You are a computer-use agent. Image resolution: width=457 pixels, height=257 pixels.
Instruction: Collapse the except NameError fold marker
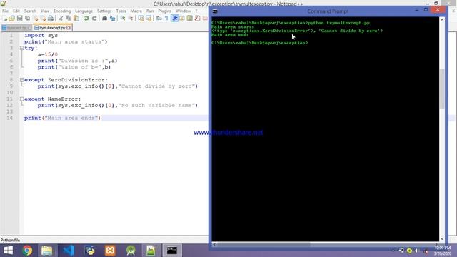click(21, 99)
